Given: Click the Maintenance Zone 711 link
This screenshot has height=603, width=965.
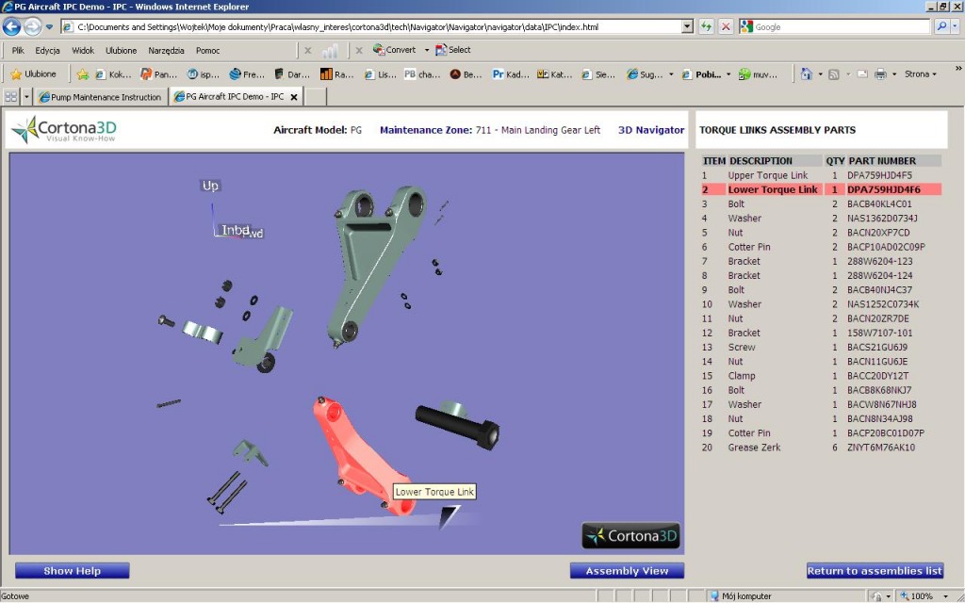Looking at the screenshot, I should click(x=490, y=130).
